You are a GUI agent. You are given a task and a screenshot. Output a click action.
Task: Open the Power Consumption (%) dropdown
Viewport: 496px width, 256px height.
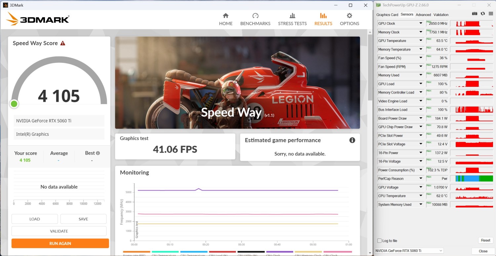coord(421,170)
